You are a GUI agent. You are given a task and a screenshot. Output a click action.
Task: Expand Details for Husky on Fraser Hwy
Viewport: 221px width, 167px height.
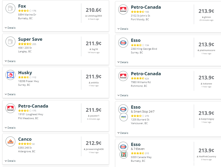pos(10,94)
